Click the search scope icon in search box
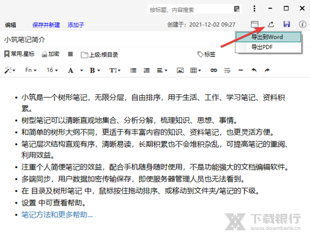Viewport: 310px width, 235px height. pyautogui.click(x=237, y=9)
